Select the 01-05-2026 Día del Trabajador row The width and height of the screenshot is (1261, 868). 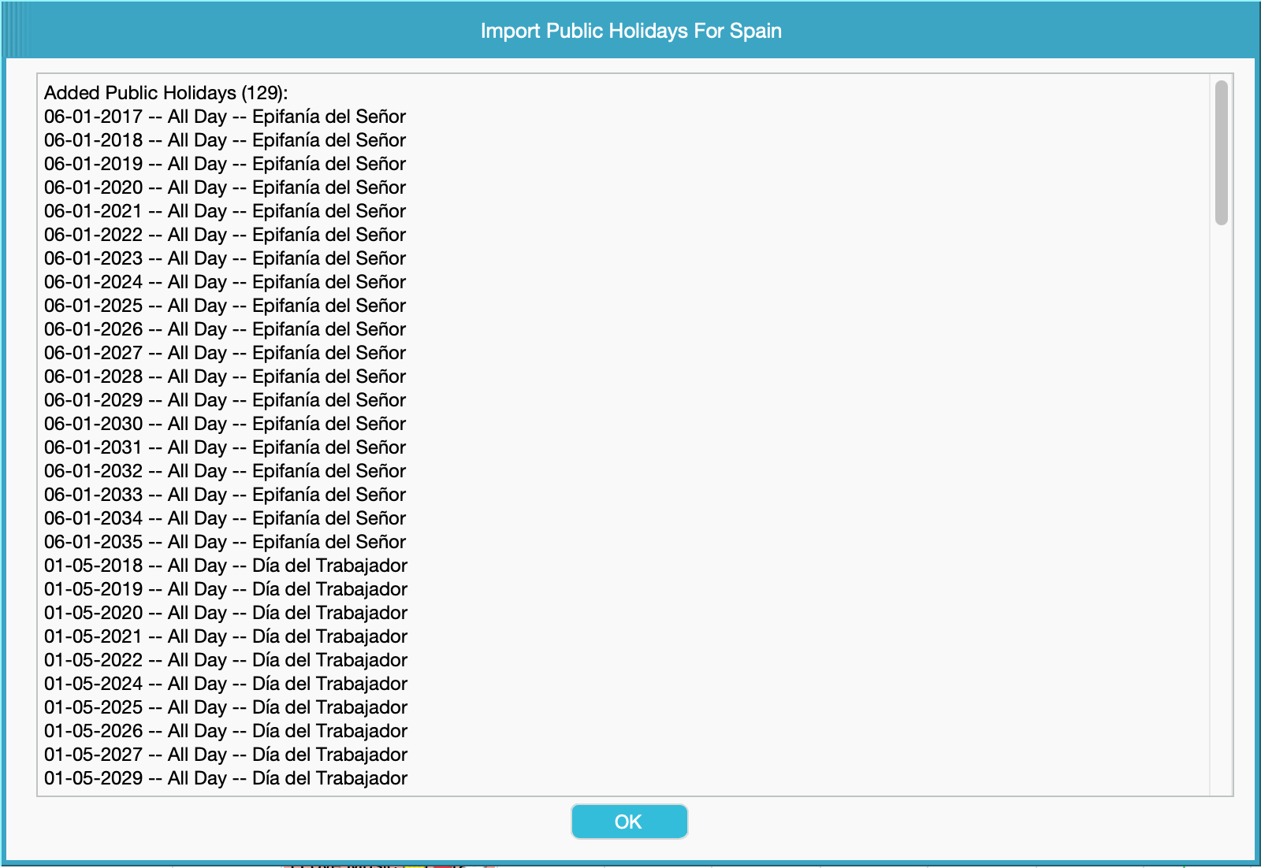click(x=225, y=731)
